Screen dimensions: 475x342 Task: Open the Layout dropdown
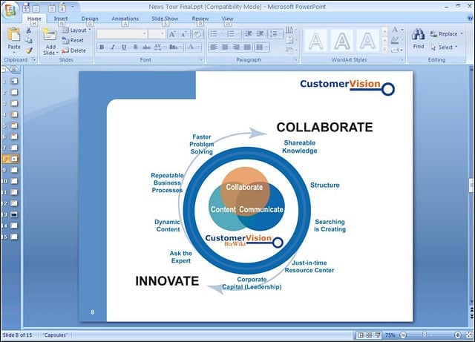tap(76, 30)
